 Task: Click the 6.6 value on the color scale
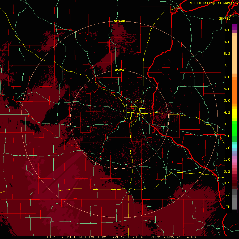[x=227, y=77]
